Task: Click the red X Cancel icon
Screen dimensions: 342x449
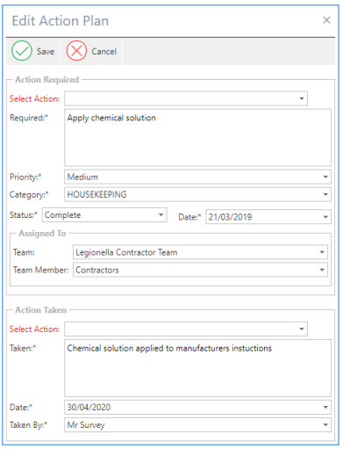Action: tap(76, 51)
